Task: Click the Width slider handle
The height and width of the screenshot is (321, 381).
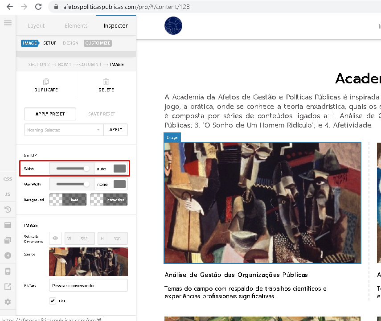Action: (86, 169)
